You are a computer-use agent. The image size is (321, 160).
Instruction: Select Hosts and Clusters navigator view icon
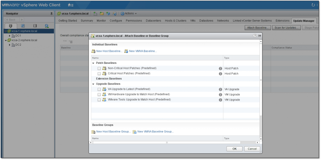[11, 26]
